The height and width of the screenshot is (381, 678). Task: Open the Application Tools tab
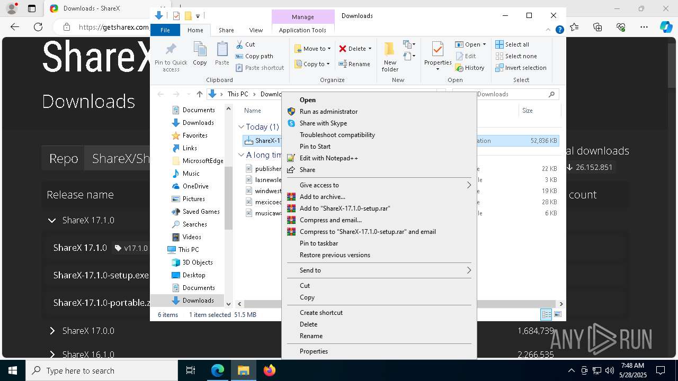click(302, 30)
